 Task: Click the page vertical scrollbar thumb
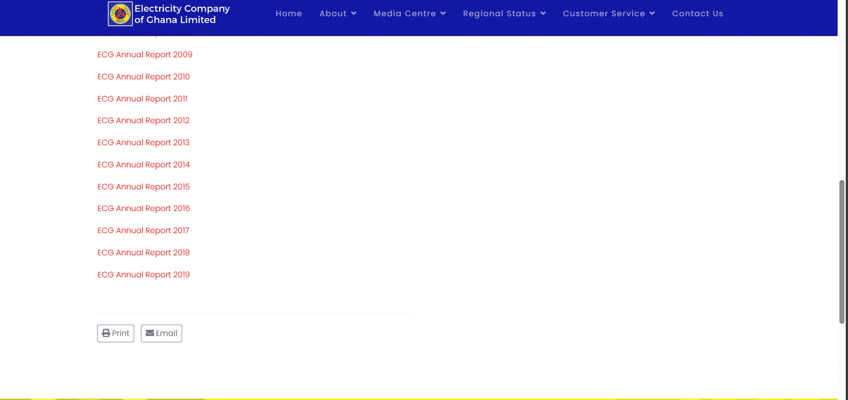(x=842, y=252)
